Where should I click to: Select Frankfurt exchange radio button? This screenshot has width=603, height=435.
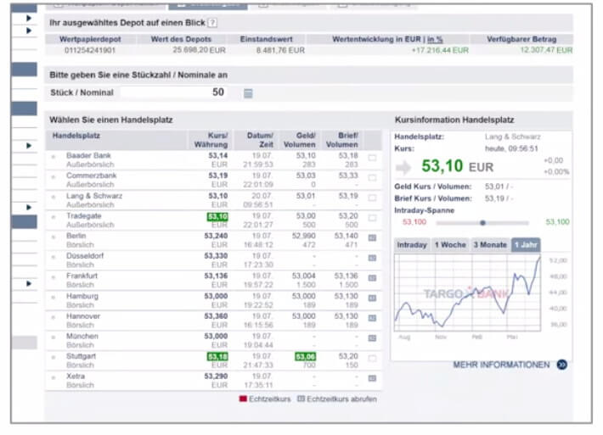pos(54,276)
